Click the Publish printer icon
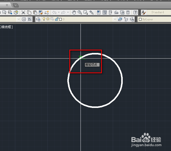The width and height of the screenshot is (171, 151). coord(10,12)
